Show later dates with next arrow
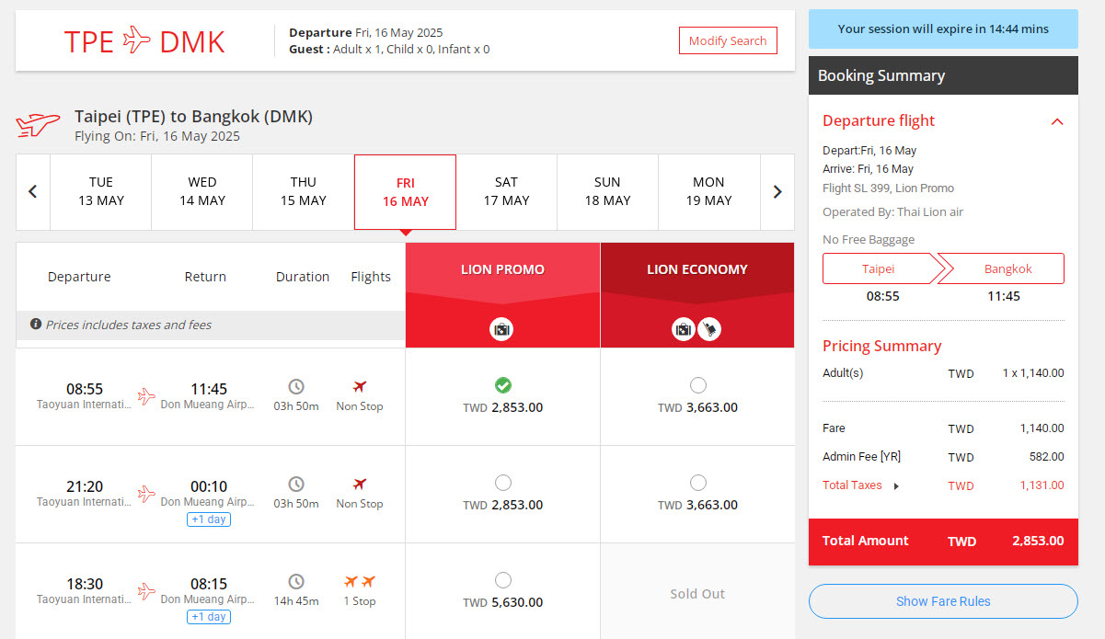This screenshot has height=639, width=1105. tap(777, 192)
